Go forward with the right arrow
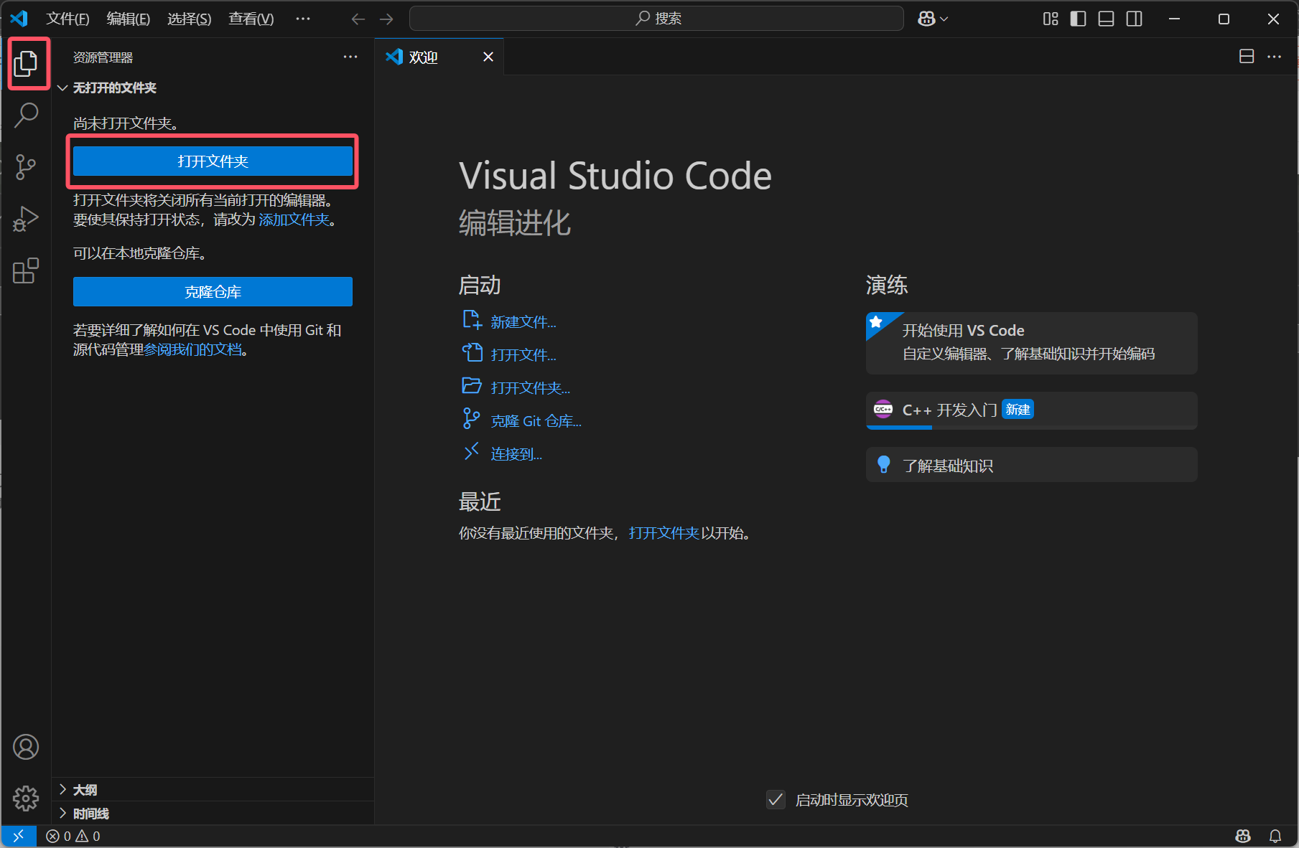Viewport: 1299px width, 848px height. coord(386,19)
